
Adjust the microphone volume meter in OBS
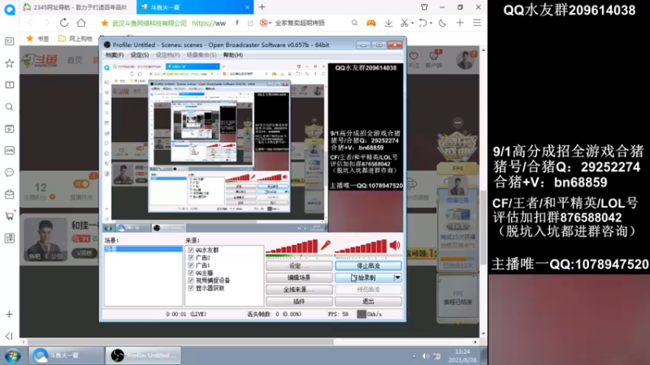click(x=292, y=247)
